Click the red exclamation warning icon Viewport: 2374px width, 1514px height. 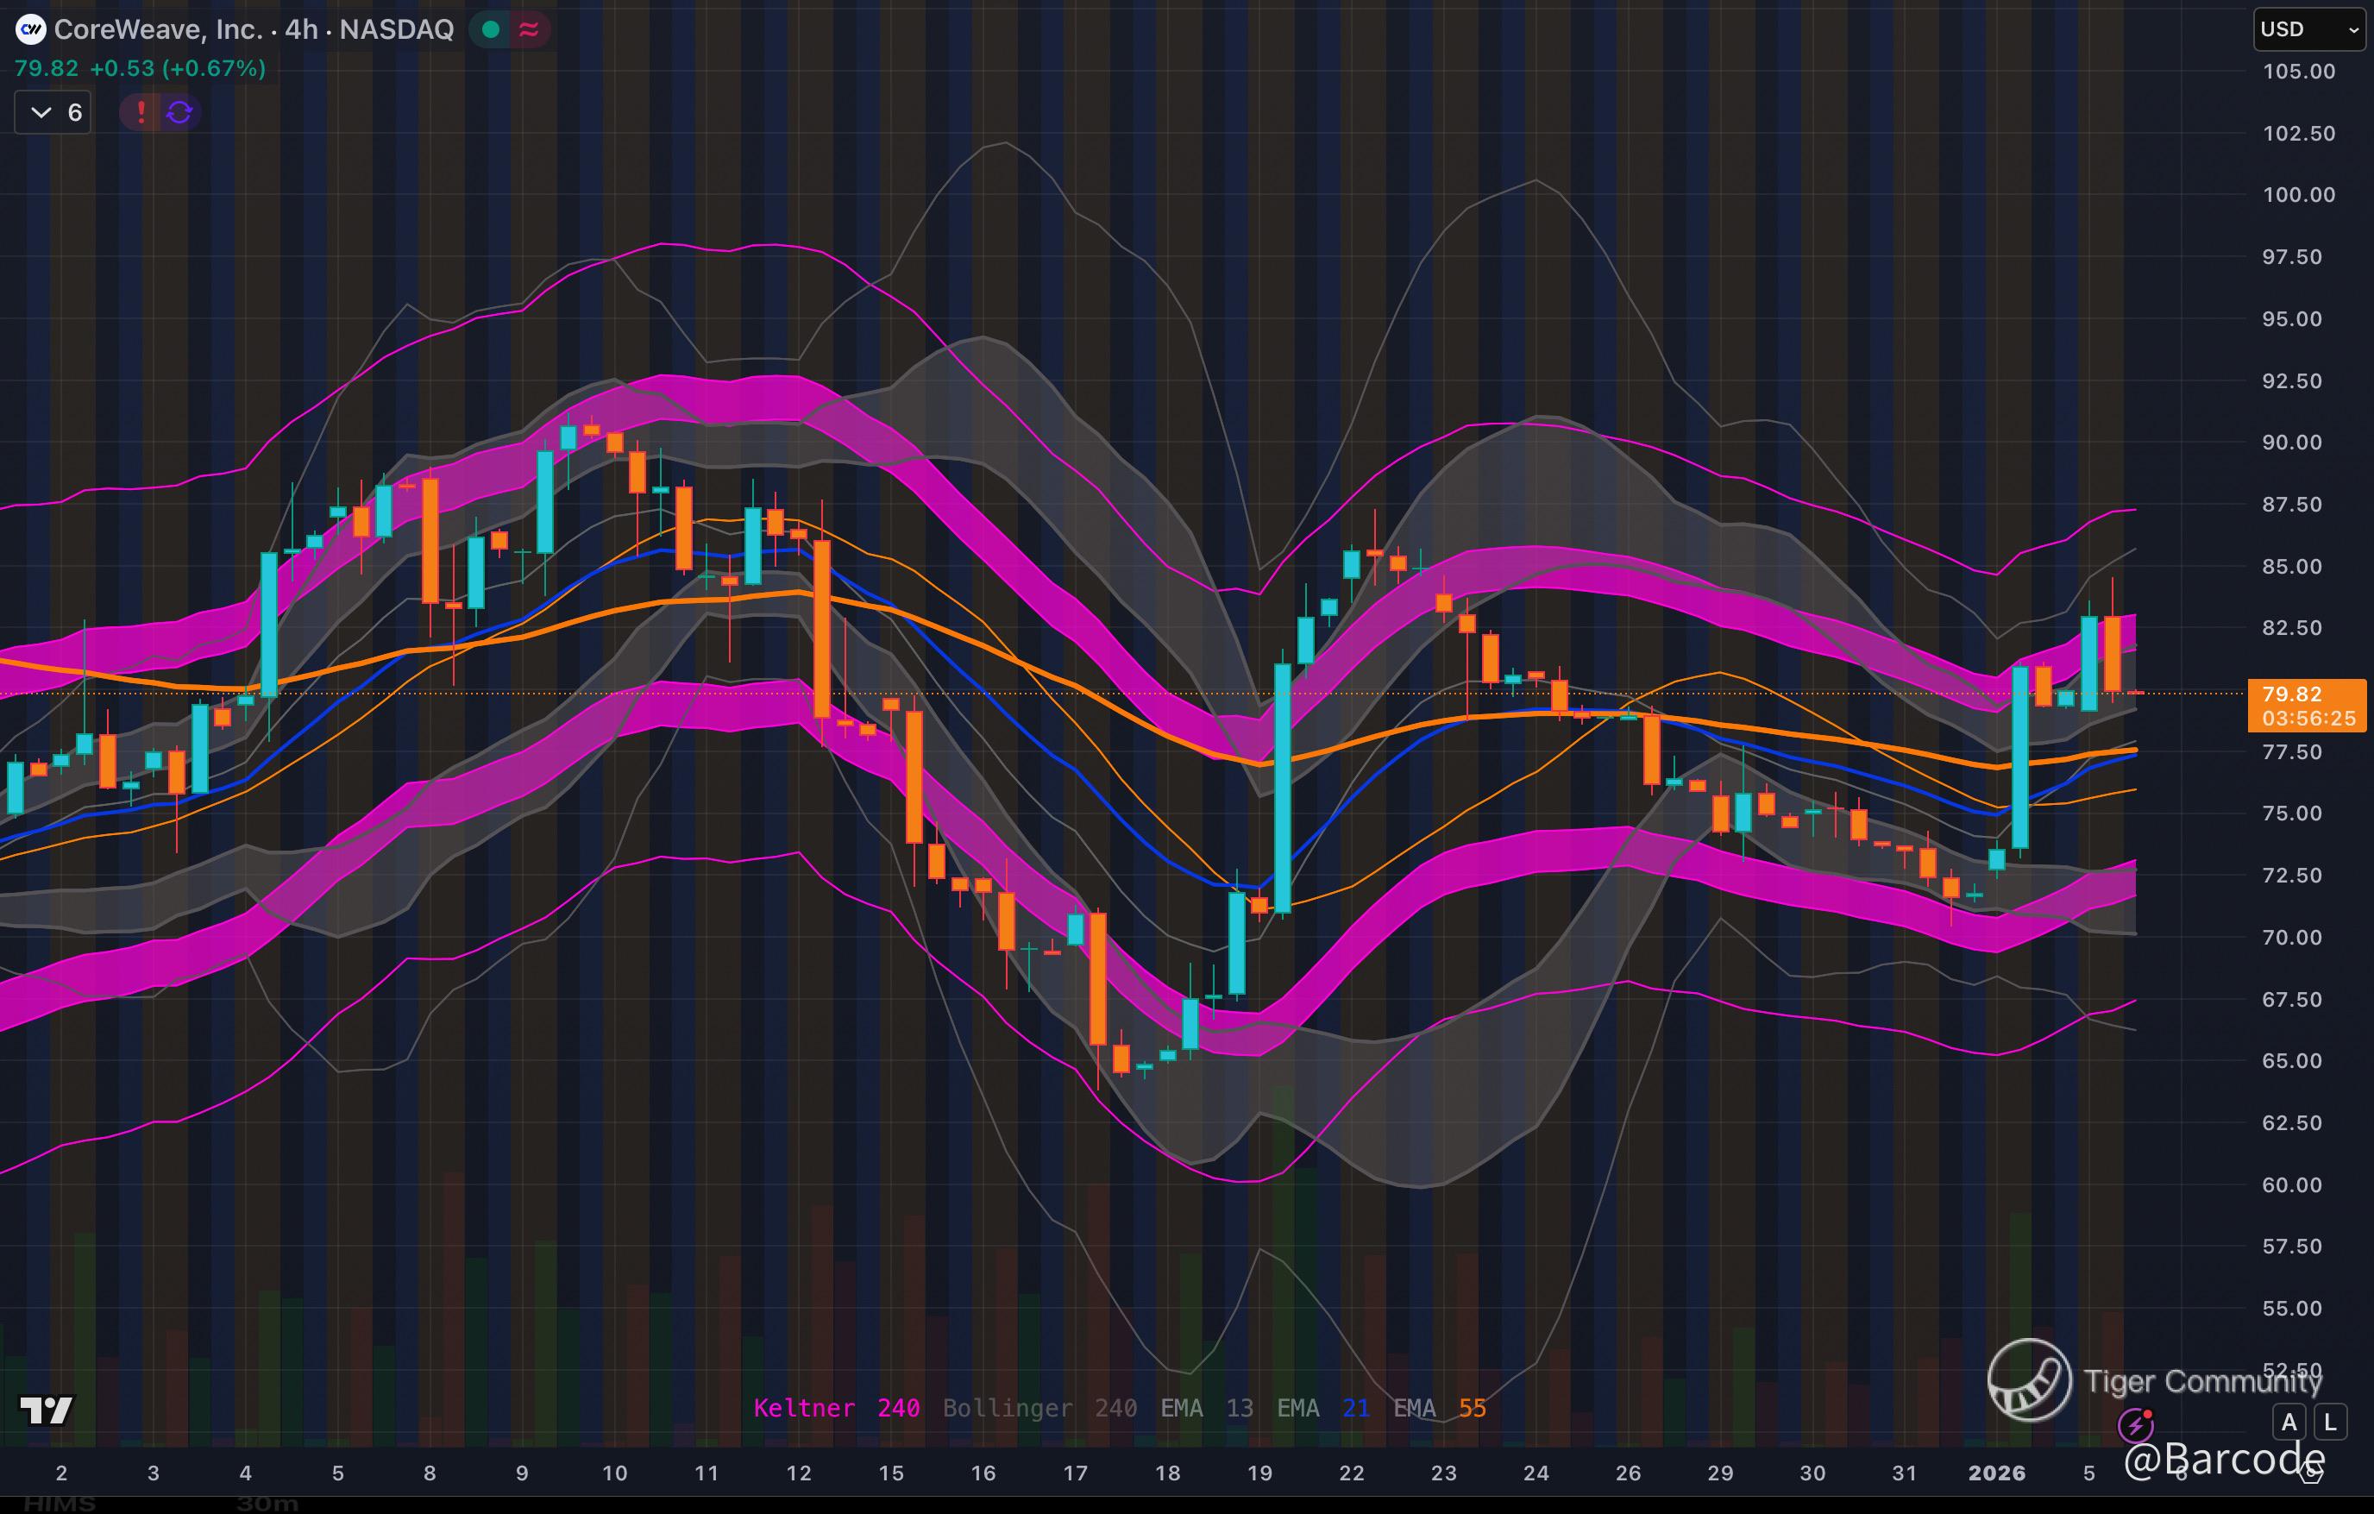141,112
